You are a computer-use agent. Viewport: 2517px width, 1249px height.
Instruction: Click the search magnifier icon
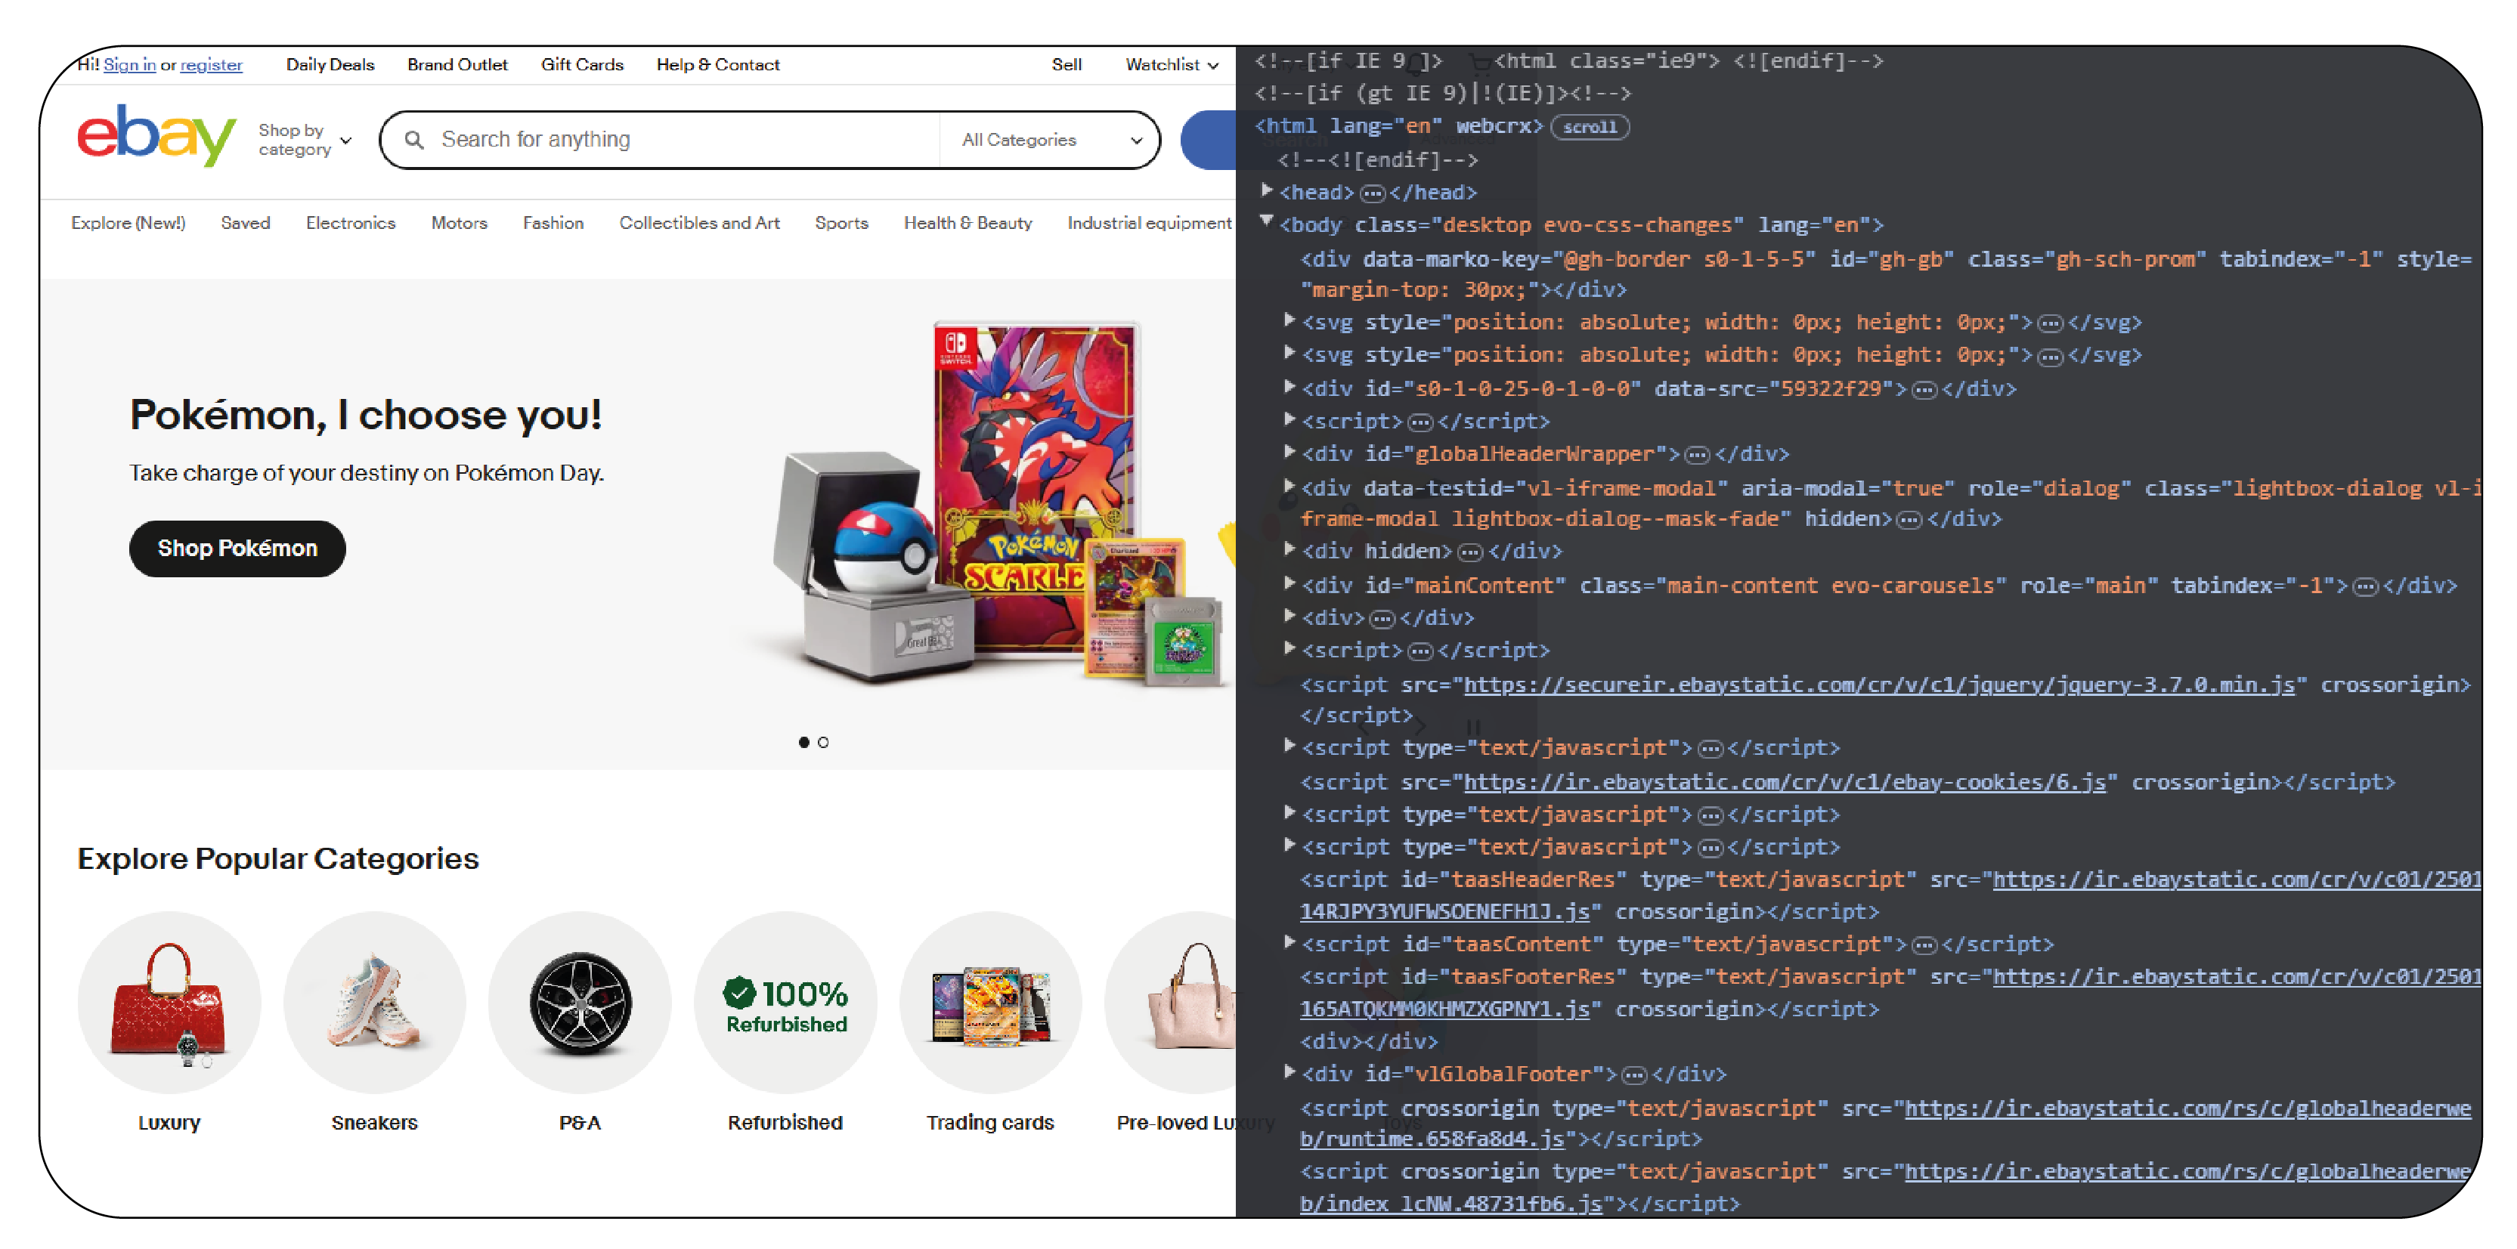pyautogui.click(x=414, y=140)
